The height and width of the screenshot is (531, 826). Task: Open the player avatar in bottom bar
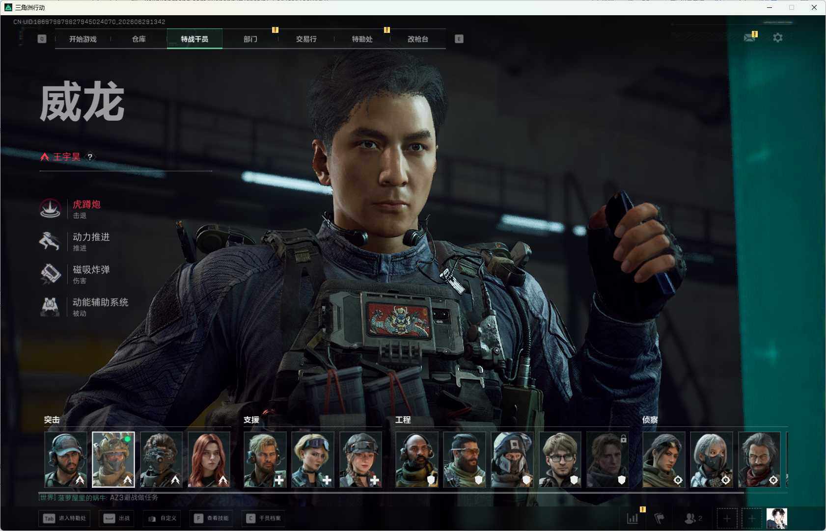click(x=777, y=518)
